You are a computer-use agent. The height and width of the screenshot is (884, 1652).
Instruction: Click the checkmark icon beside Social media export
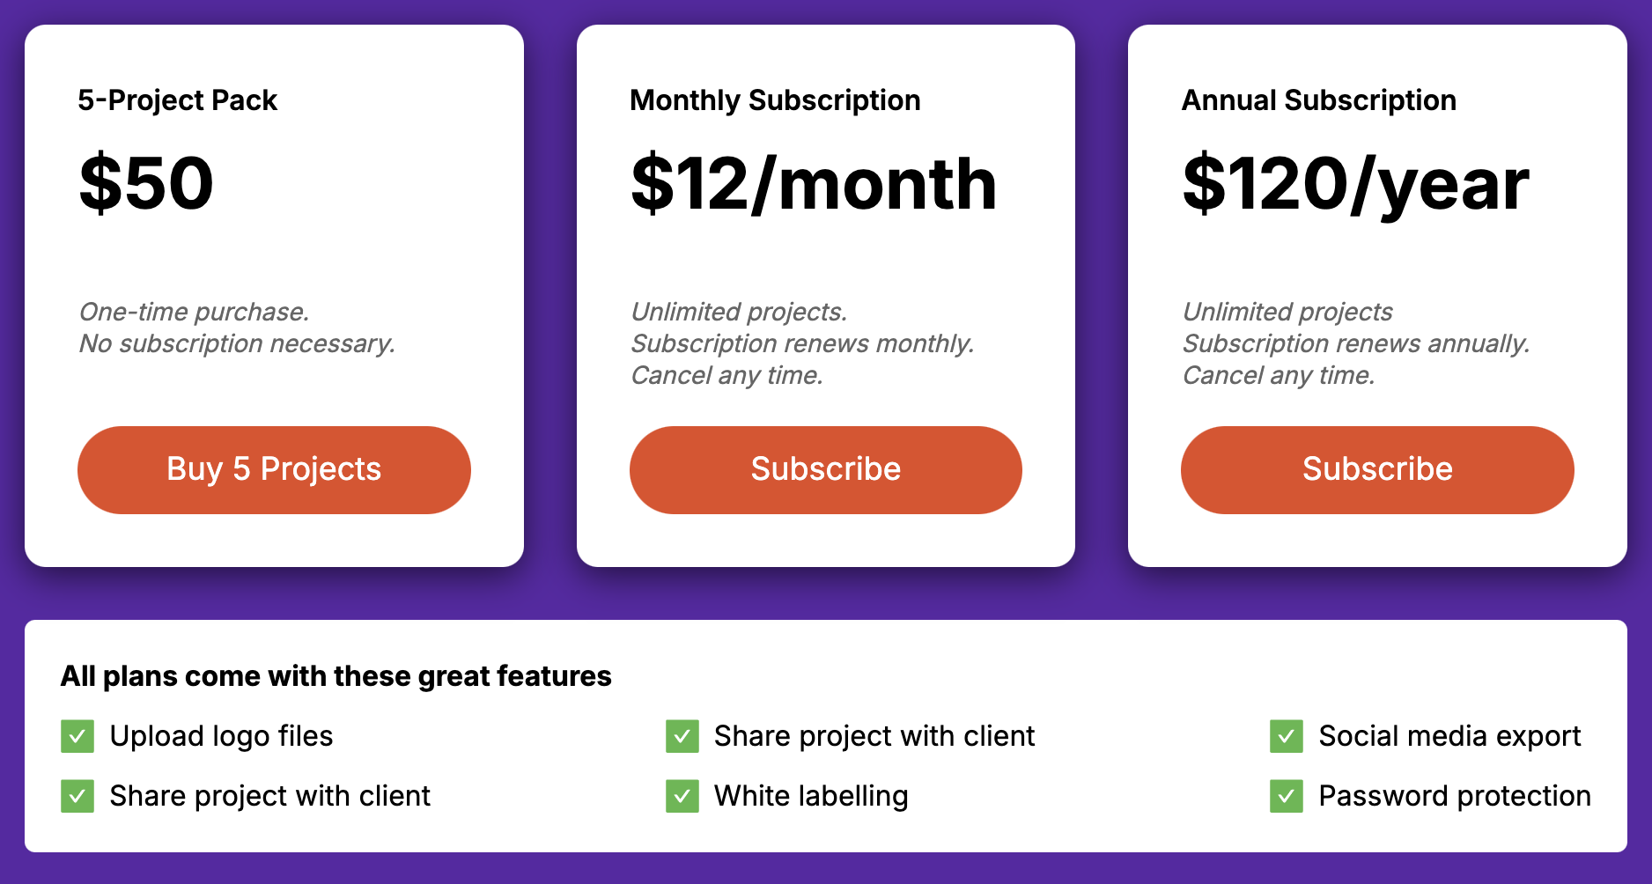(x=1287, y=736)
